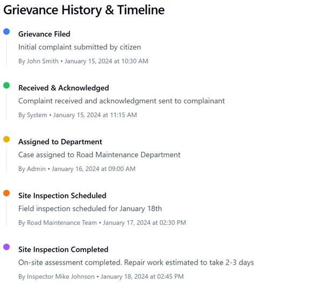The width and height of the screenshot is (336, 290).
Task: Select the Site Inspection Completed title
Action: click(63, 250)
